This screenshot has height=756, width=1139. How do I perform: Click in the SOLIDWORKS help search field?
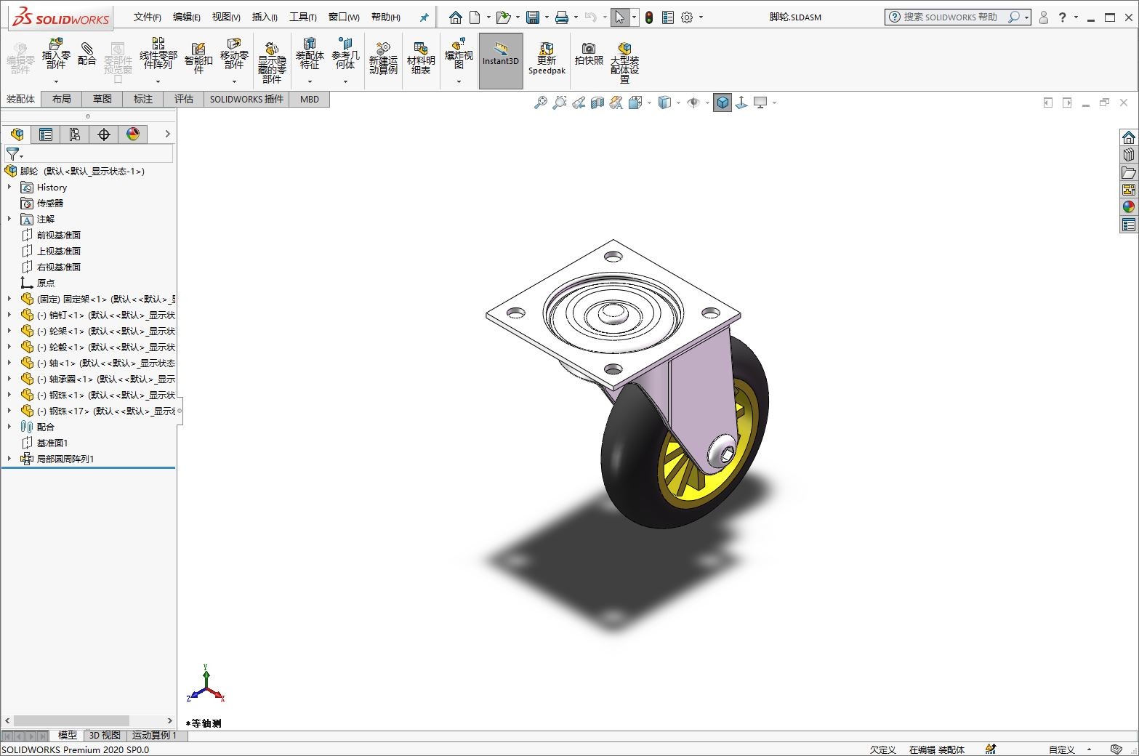(950, 17)
